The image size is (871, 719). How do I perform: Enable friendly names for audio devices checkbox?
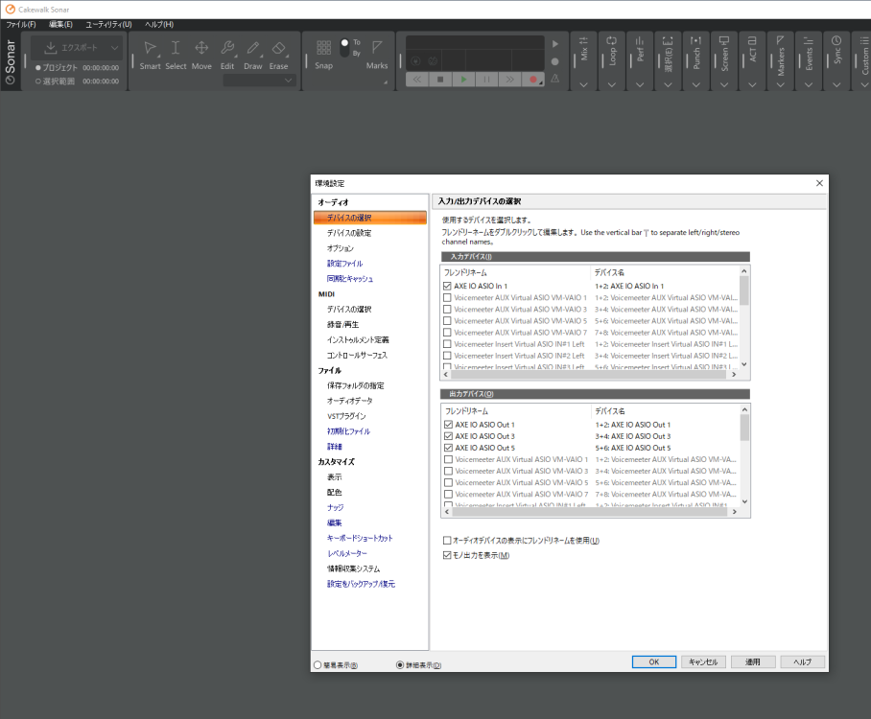[447, 541]
